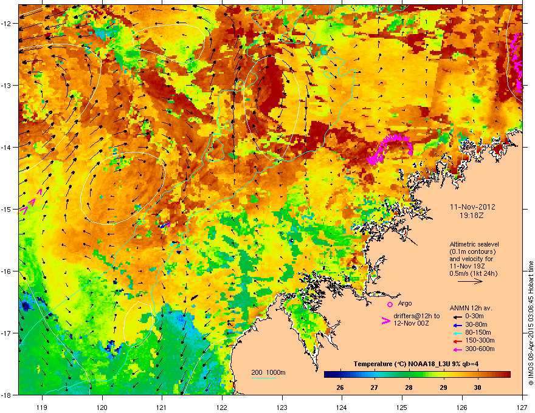Click the "300-600m" depth label
The image size is (535, 413).
click(x=480, y=349)
